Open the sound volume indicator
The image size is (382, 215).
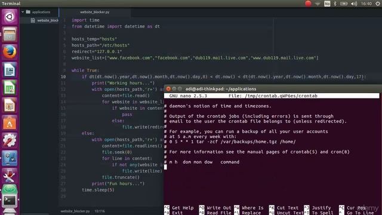click(354, 4)
